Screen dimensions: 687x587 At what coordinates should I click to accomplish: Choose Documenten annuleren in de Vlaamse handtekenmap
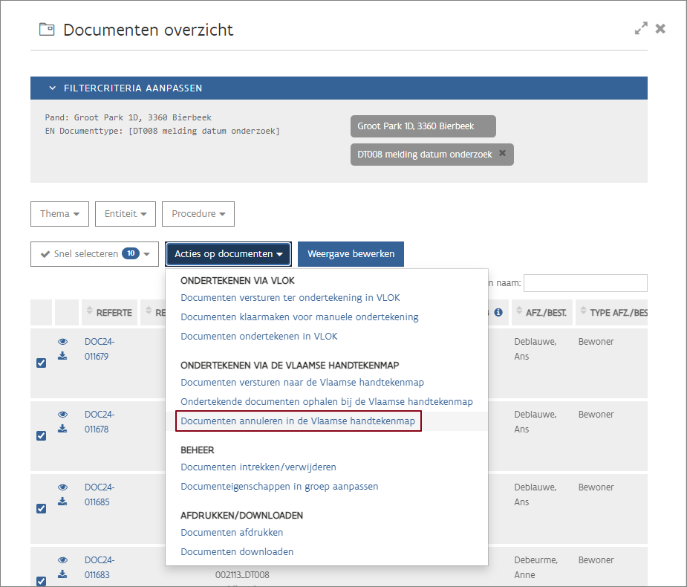[299, 421]
